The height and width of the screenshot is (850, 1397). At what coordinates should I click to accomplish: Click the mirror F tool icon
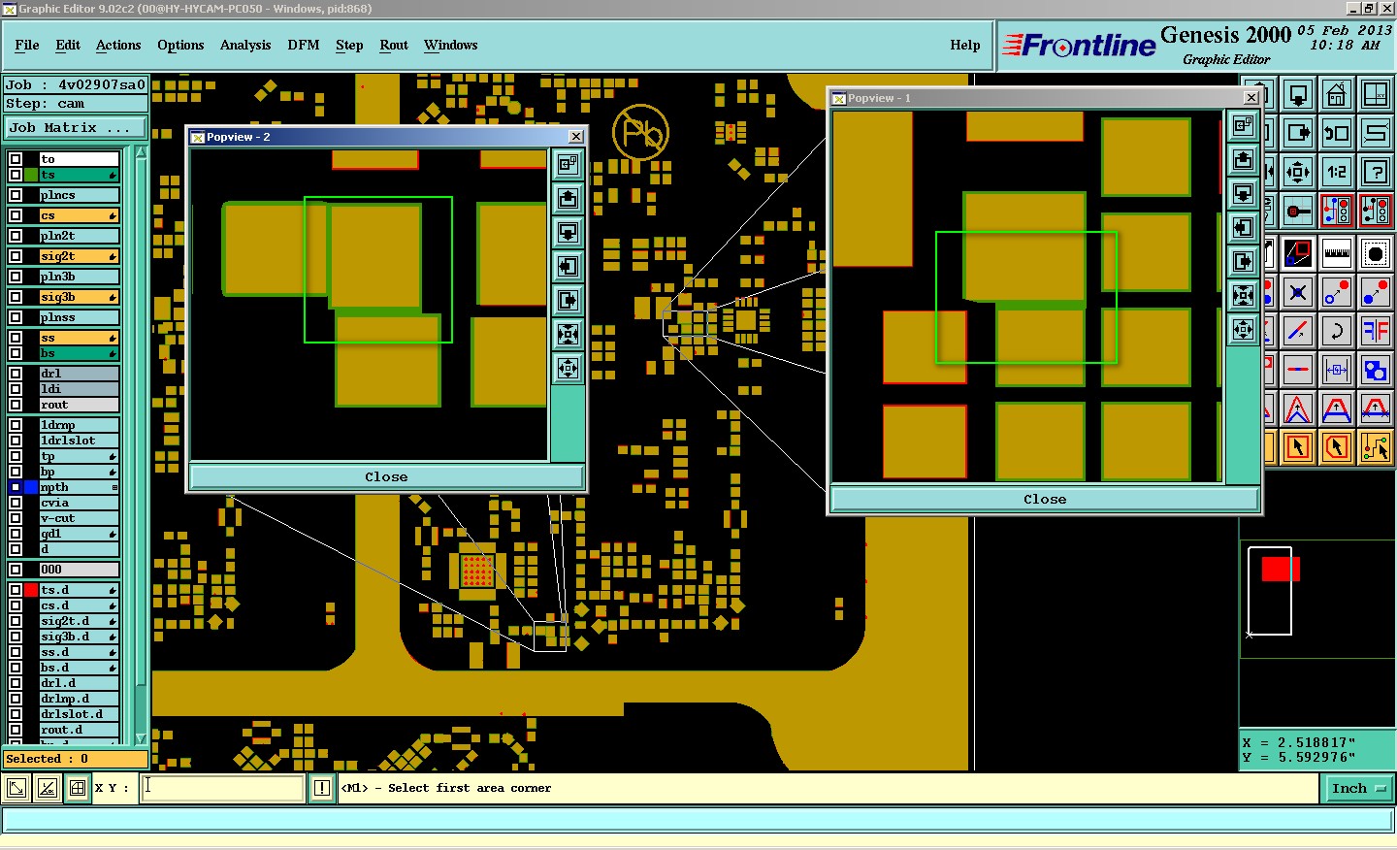(x=1376, y=331)
